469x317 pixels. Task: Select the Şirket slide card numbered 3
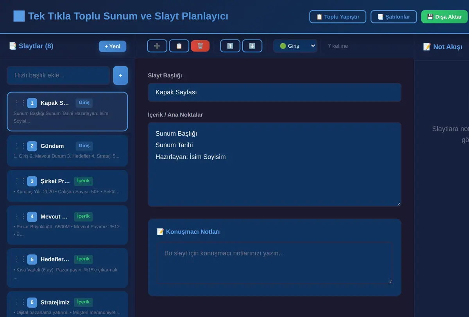point(67,186)
